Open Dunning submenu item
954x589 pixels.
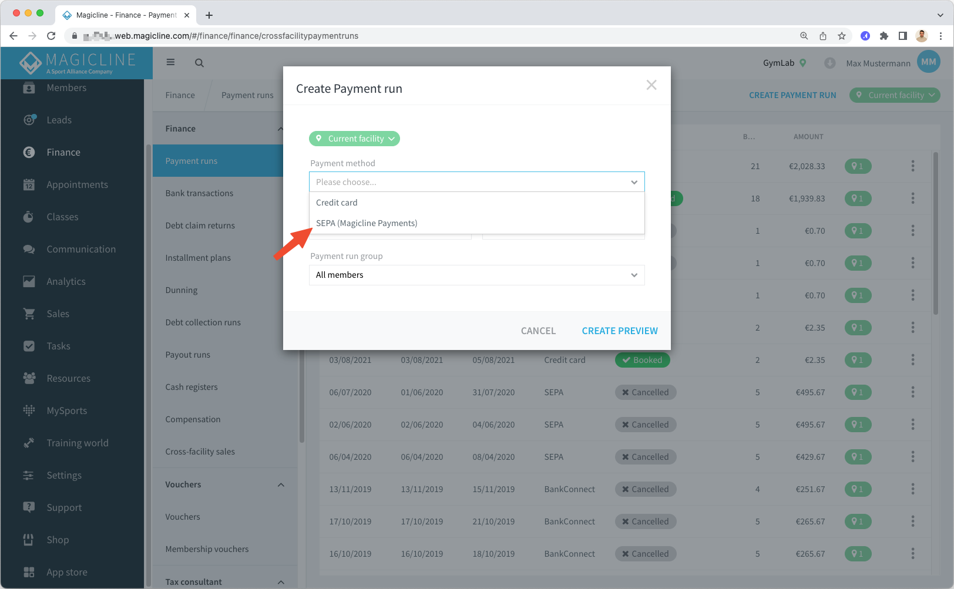(x=182, y=290)
